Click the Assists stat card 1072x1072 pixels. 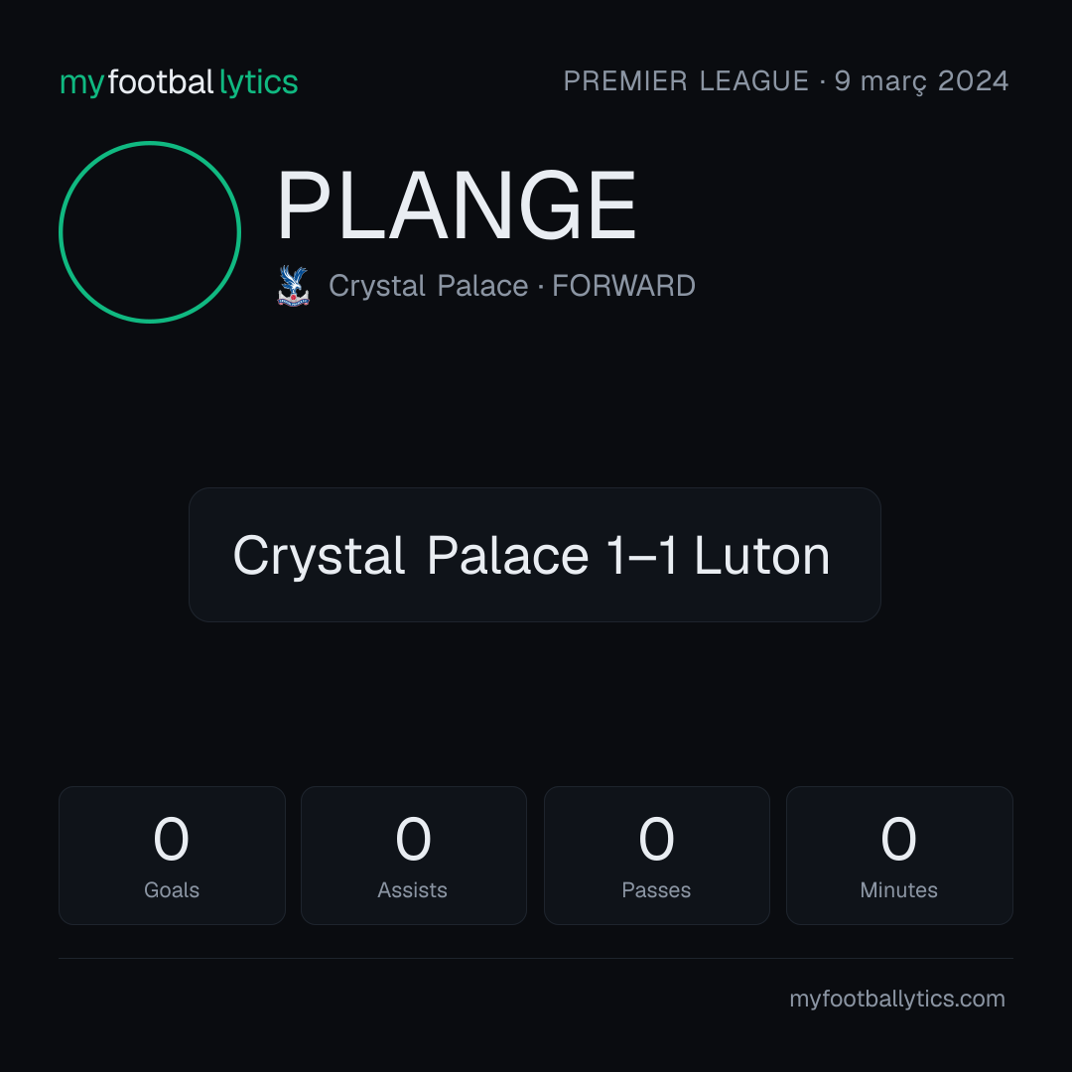point(414,856)
